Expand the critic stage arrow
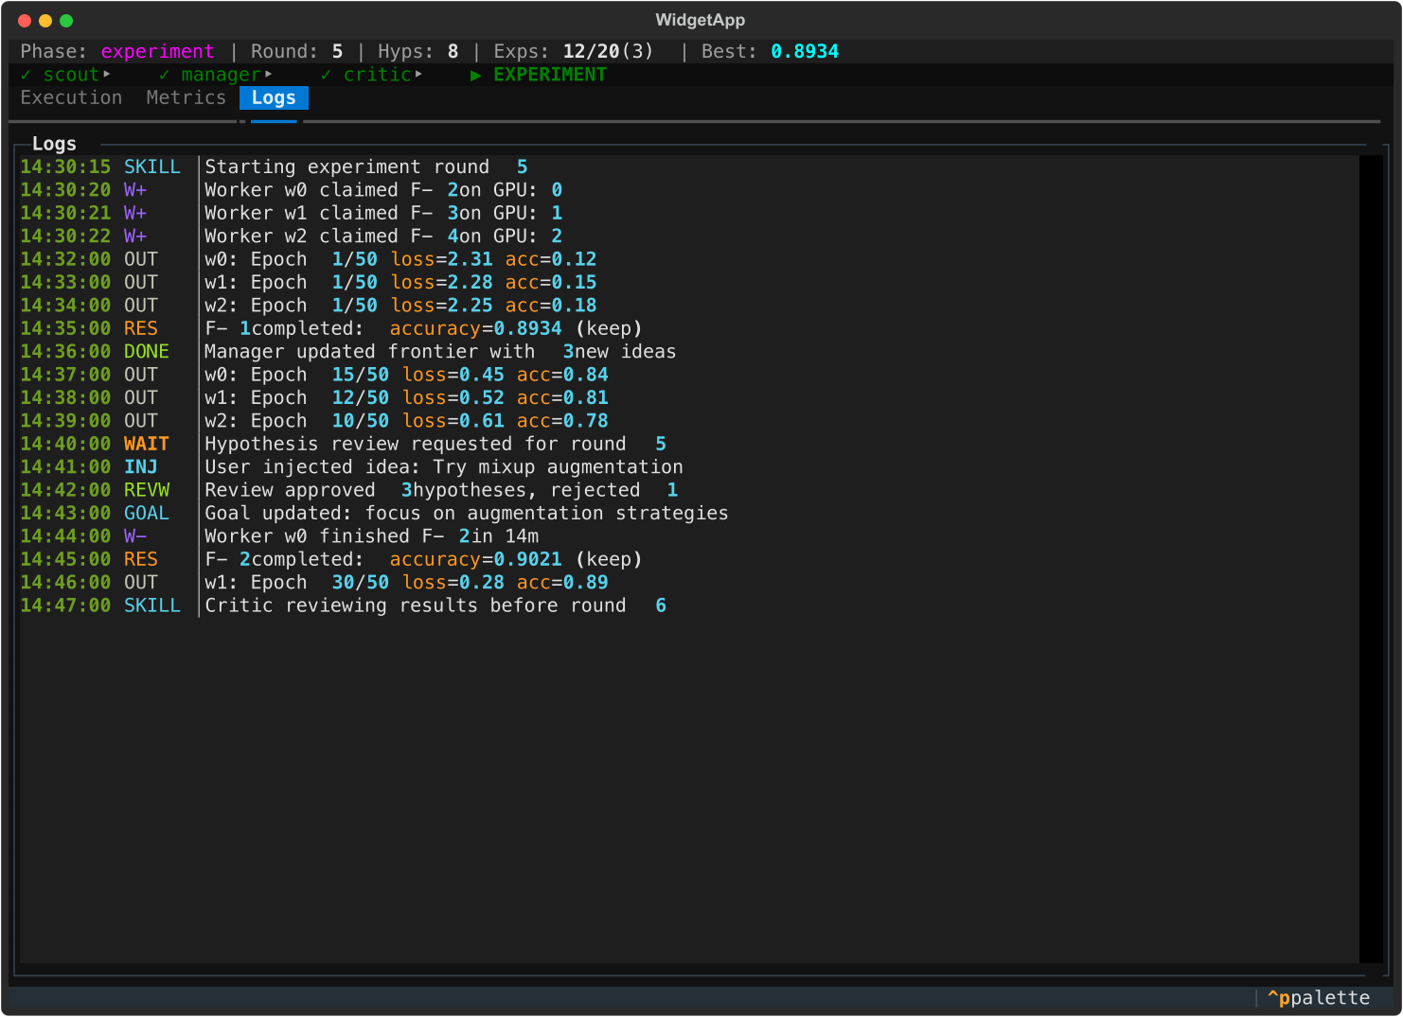 418,74
